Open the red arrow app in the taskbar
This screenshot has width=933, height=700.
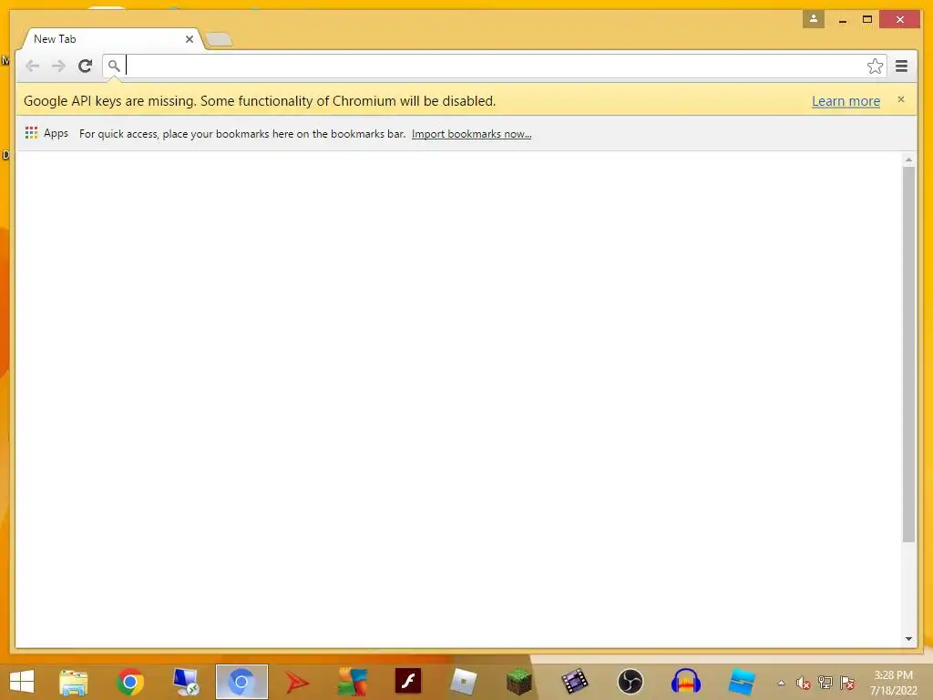coord(297,682)
